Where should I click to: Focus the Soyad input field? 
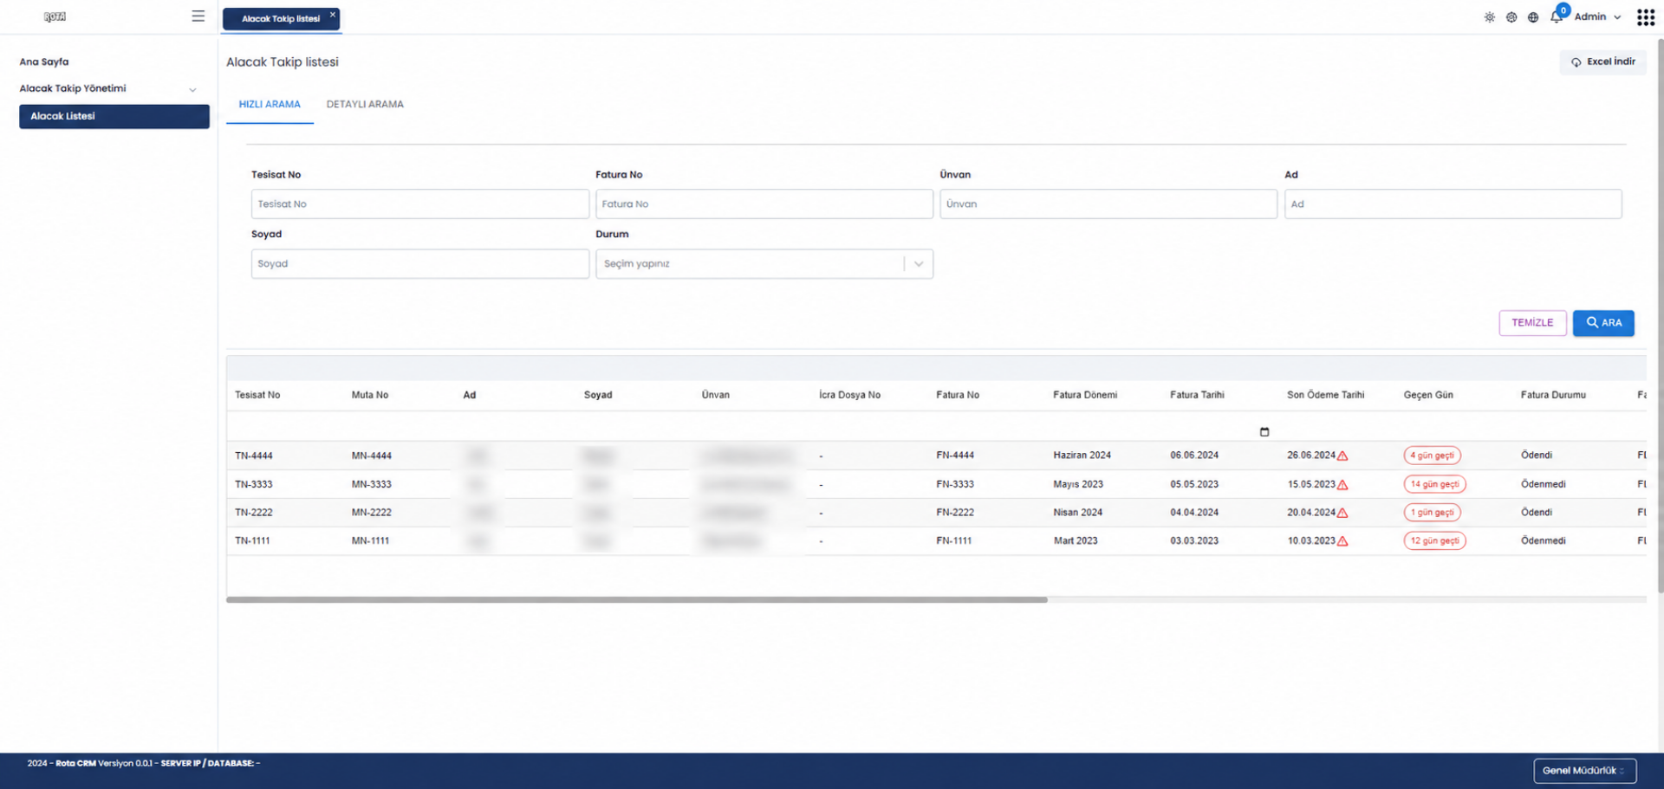click(x=420, y=264)
